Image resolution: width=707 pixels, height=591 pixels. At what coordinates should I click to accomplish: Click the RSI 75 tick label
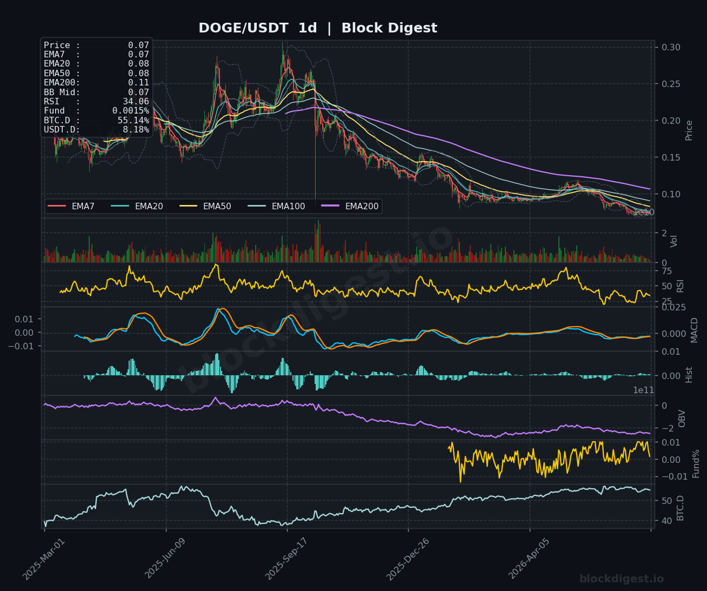(x=666, y=271)
